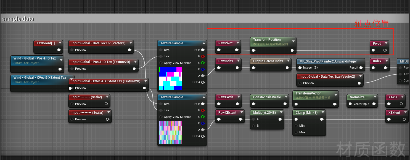Expand the TransformPosition node dropdown arrow
The height and width of the screenshot is (160, 410).
coord(293,41)
